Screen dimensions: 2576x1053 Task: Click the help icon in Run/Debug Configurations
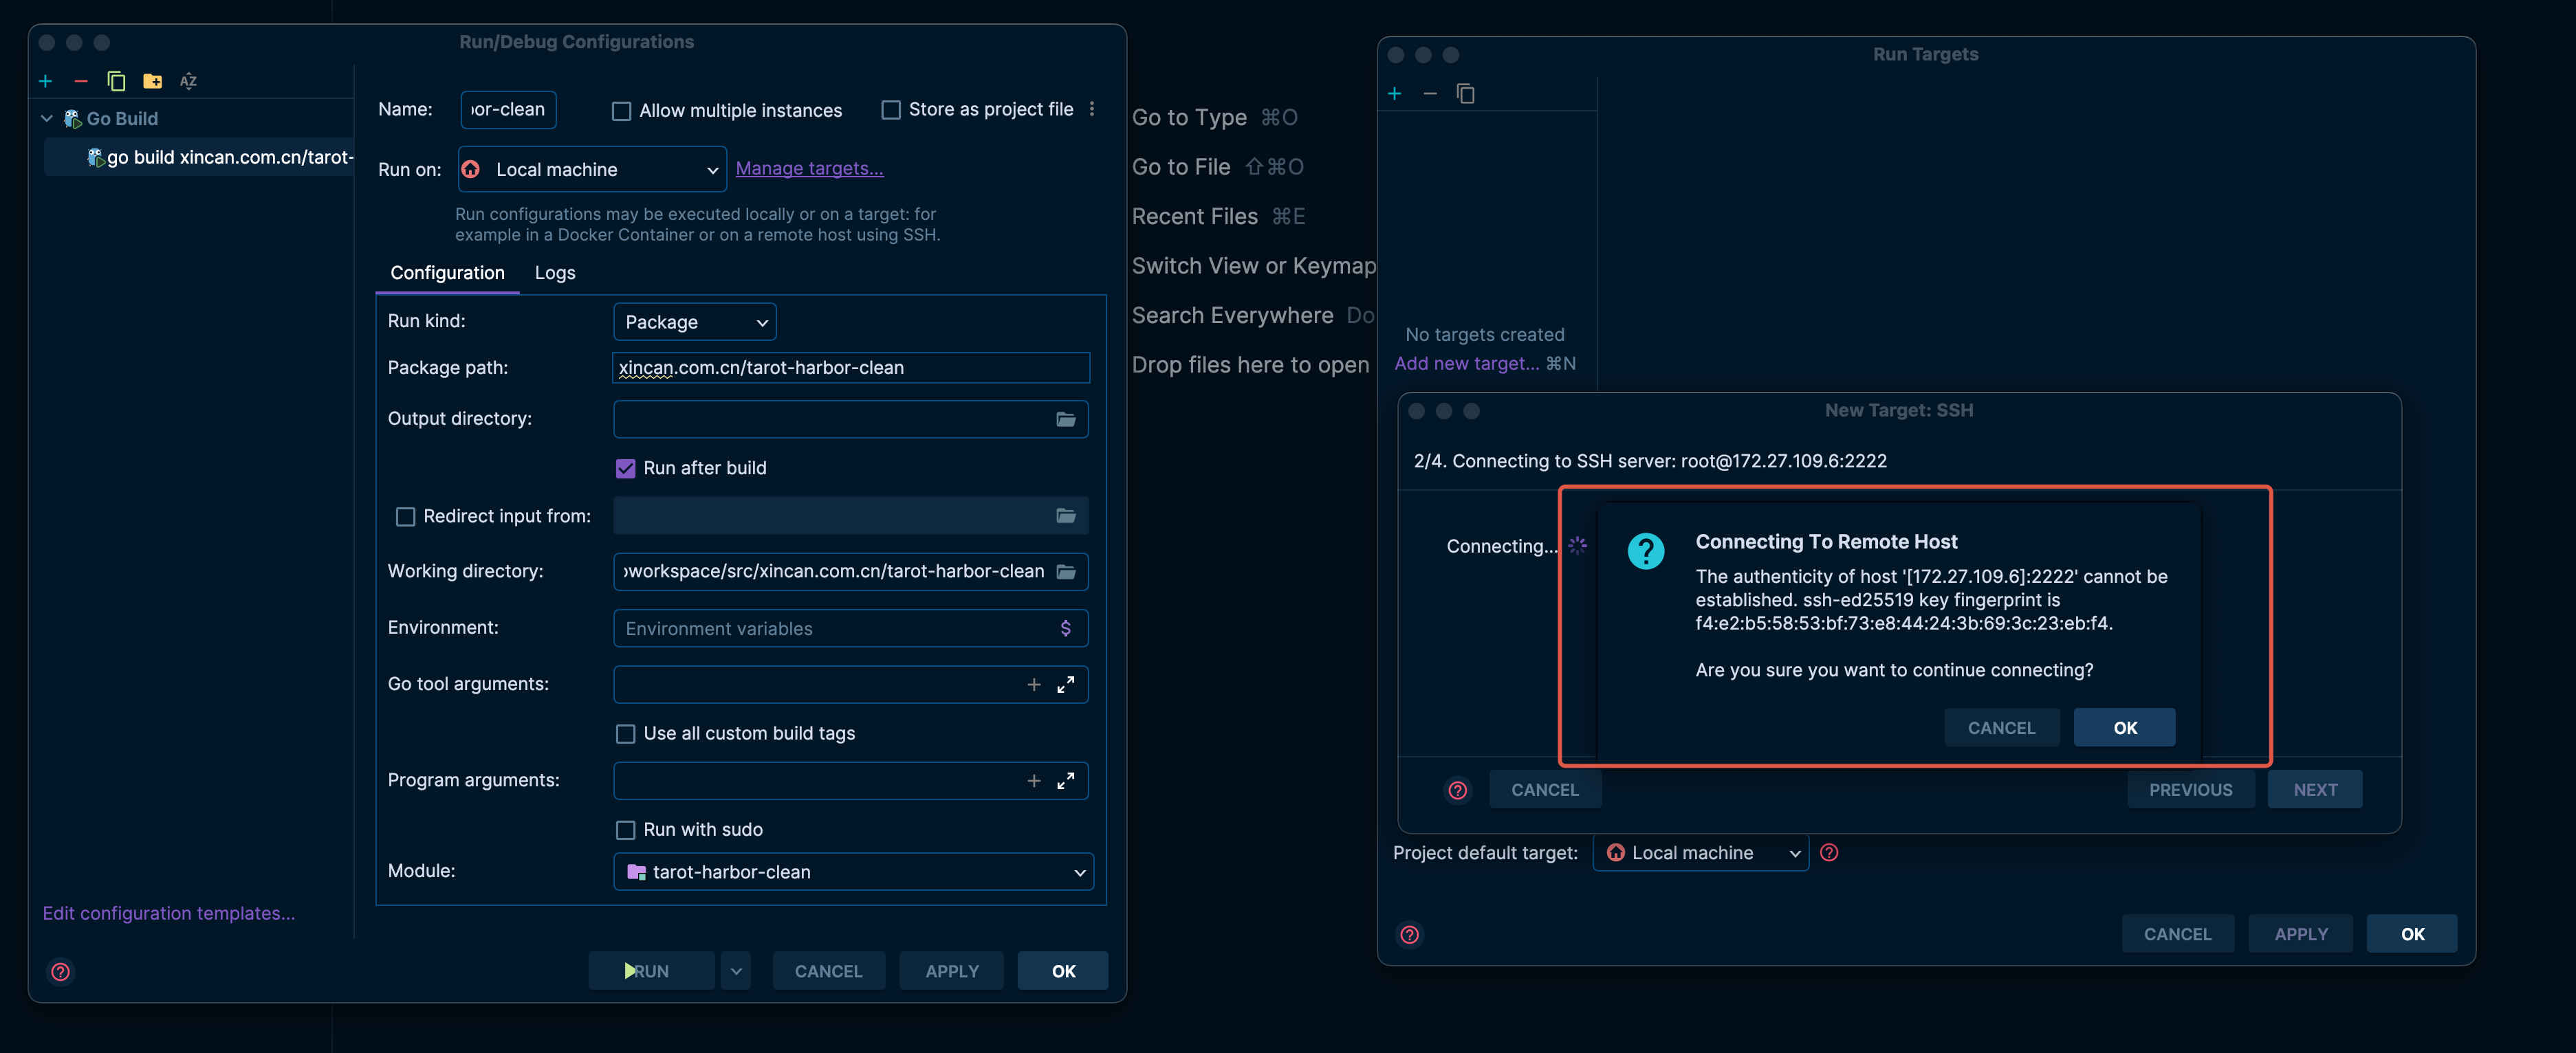tap(60, 971)
